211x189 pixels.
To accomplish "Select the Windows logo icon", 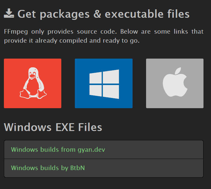I will (x=104, y=84).
